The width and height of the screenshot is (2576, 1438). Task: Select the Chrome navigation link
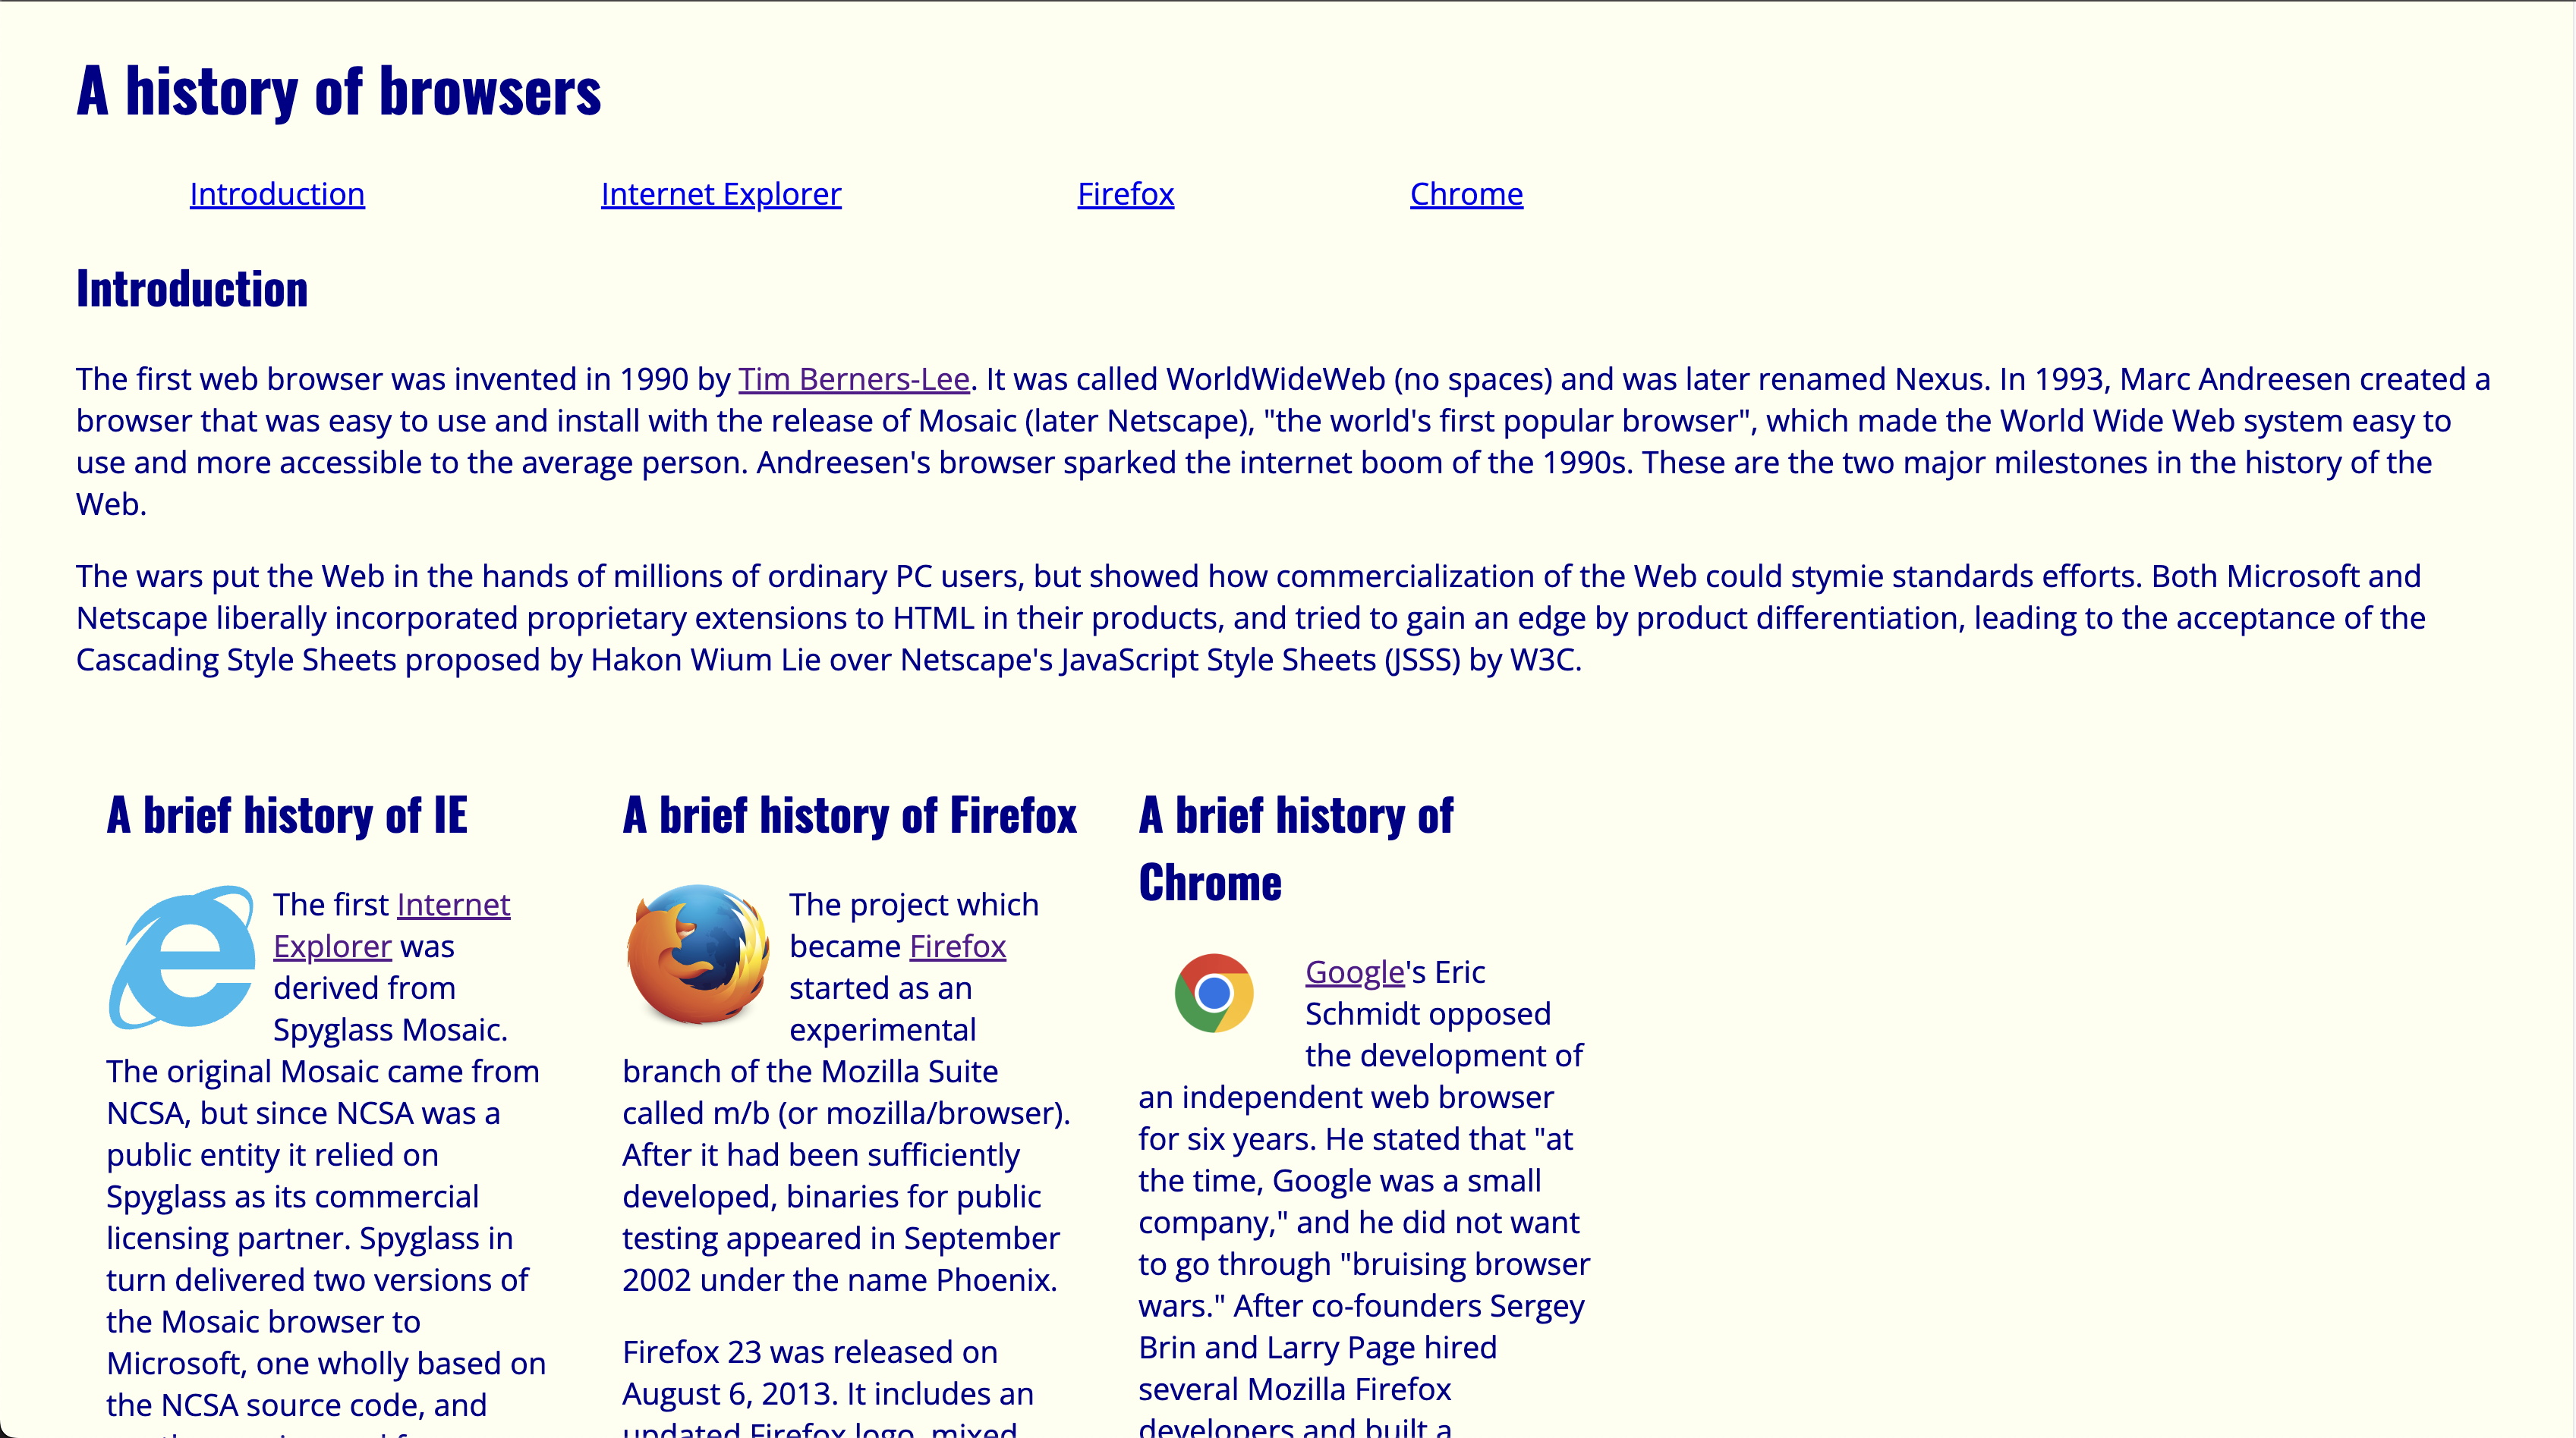click(x=1465, y=193)
